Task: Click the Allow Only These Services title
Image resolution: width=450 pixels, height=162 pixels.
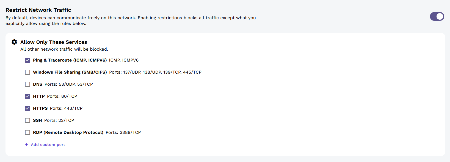Action: (x=54, y=42)
